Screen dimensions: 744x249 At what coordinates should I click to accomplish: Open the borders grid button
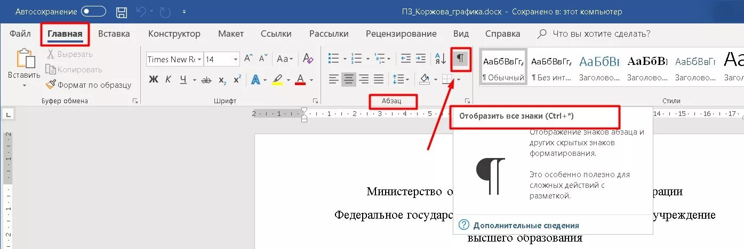pyautogui.click(x=447, y=79)
